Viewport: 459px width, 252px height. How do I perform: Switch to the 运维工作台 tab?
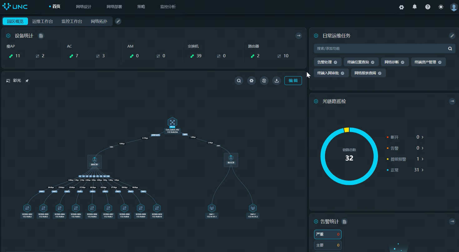click(x=42, y=21)
